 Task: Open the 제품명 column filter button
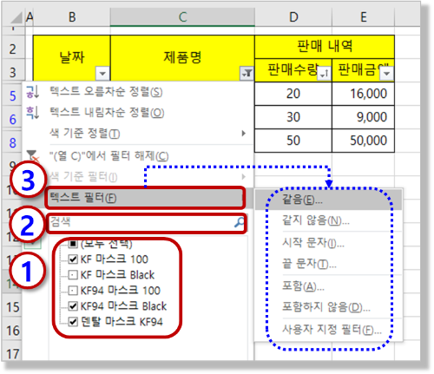(x=247, y=74)
